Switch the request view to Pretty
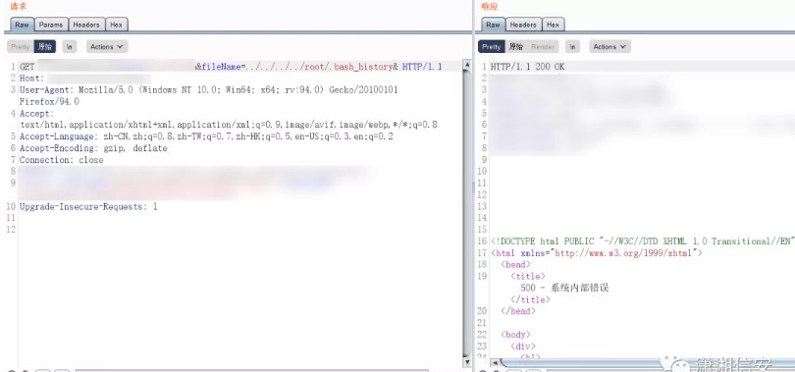795x372 pixels. tap(21, 47)
